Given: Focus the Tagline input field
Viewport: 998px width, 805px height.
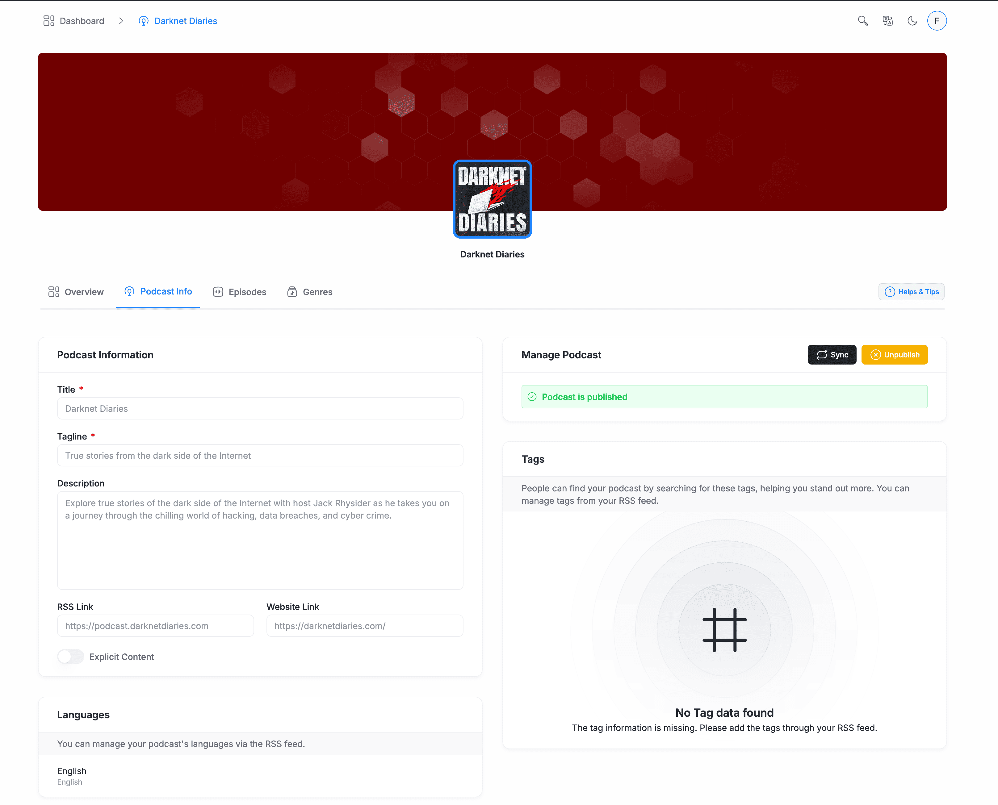Looking at the screenshot, I should point(260,455).
